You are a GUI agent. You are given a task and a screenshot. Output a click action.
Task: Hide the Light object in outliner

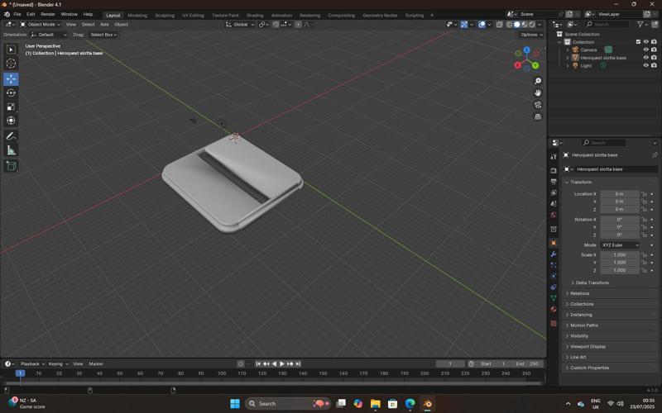pyautogui.click(x=646, y=65)
